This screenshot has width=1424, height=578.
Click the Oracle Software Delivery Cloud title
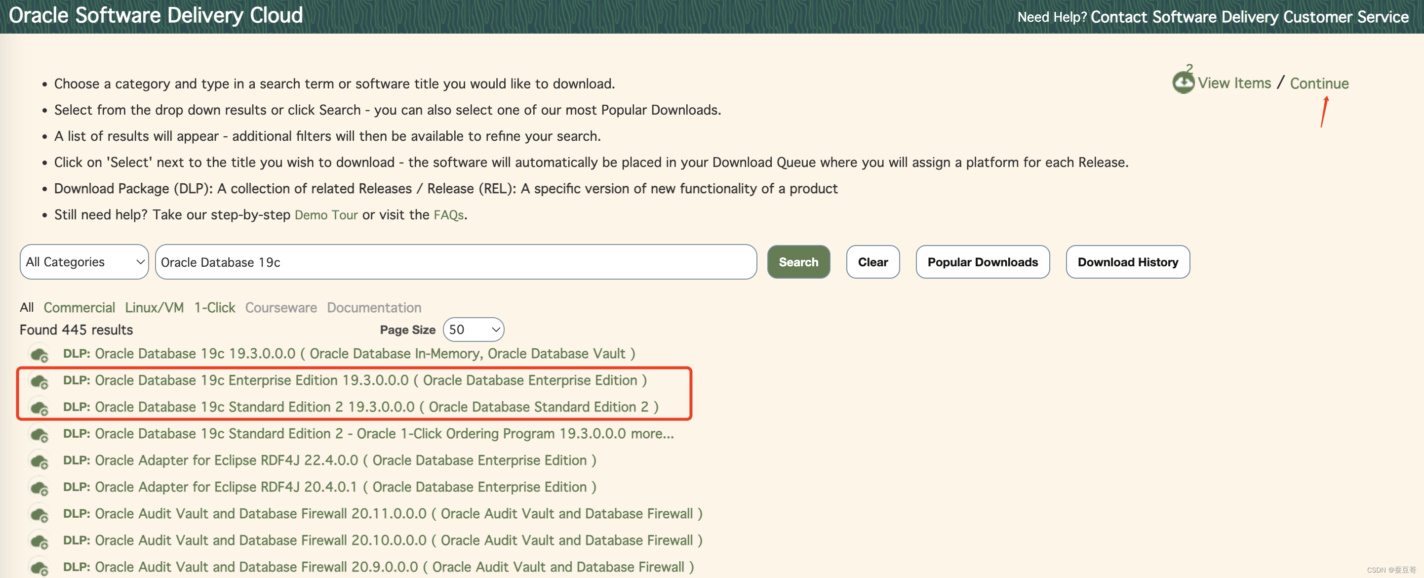(156, 15)
